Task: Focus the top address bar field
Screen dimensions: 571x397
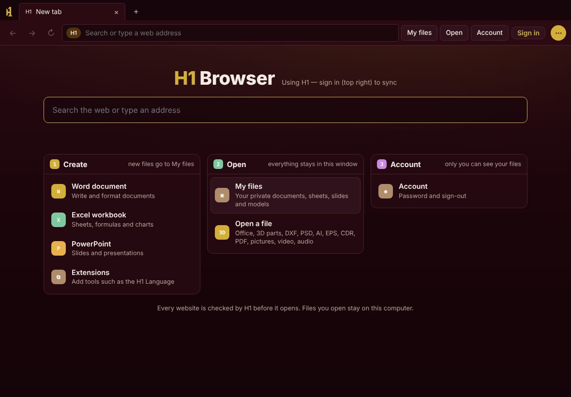Action: [x=230, y=33]
